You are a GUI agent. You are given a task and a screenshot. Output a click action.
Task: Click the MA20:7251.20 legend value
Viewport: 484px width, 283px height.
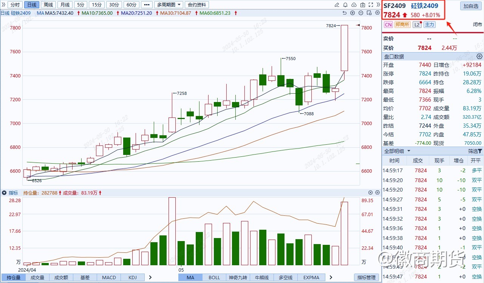(136, 13)
